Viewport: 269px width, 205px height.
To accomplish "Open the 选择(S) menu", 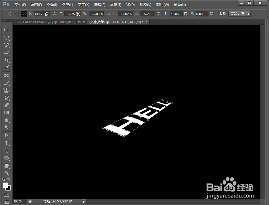I will tap(99, 5).
